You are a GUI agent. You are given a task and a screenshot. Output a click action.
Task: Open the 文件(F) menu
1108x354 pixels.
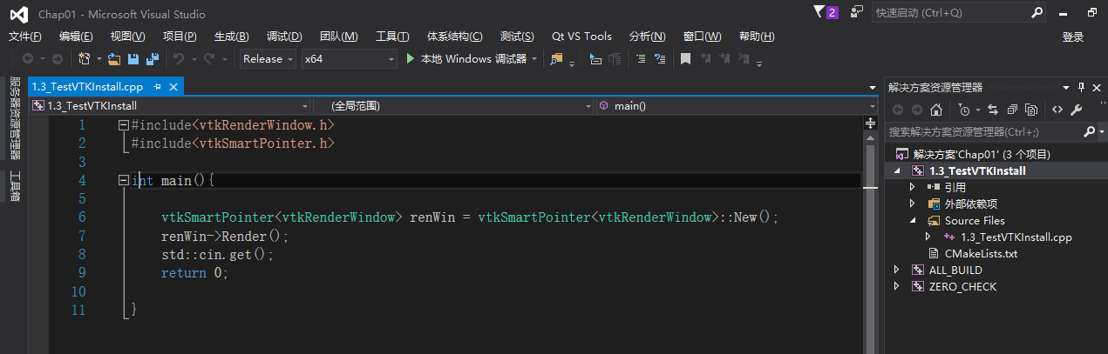[25, 37]
